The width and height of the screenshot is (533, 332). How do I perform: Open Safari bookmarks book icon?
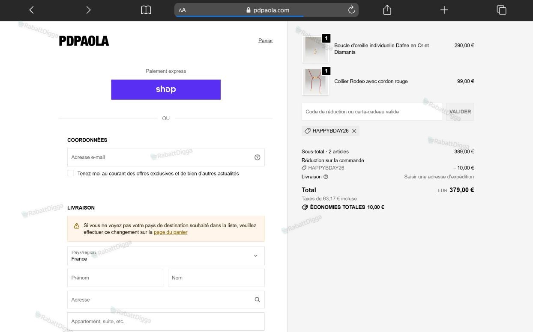pyautogui.click(x=146, y=10)
